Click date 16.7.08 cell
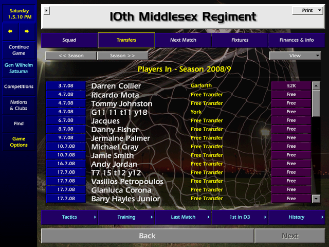The width and height of the screenshot is (329, 247). (x=66, y=164)
